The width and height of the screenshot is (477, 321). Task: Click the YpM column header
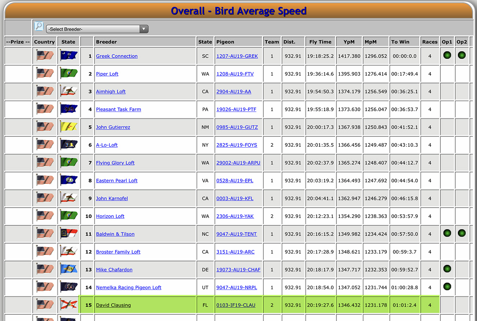[x=349, y=42]
